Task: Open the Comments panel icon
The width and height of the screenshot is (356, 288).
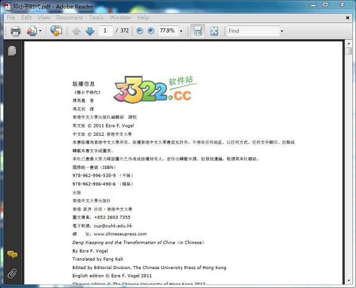Action: (12, 254)
